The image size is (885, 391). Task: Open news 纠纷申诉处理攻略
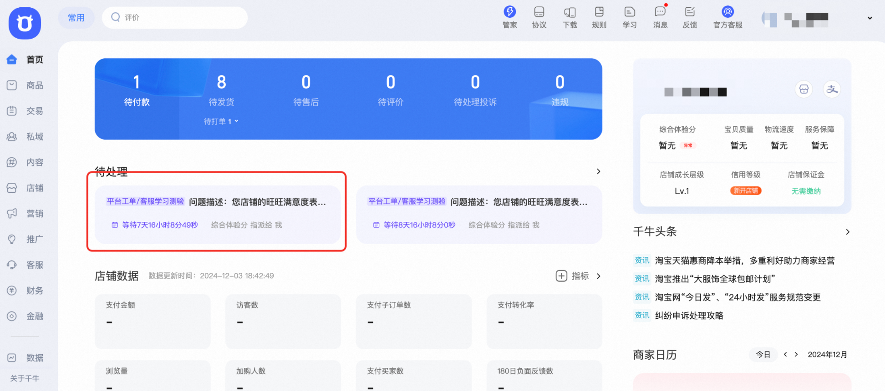click(689, 315)
